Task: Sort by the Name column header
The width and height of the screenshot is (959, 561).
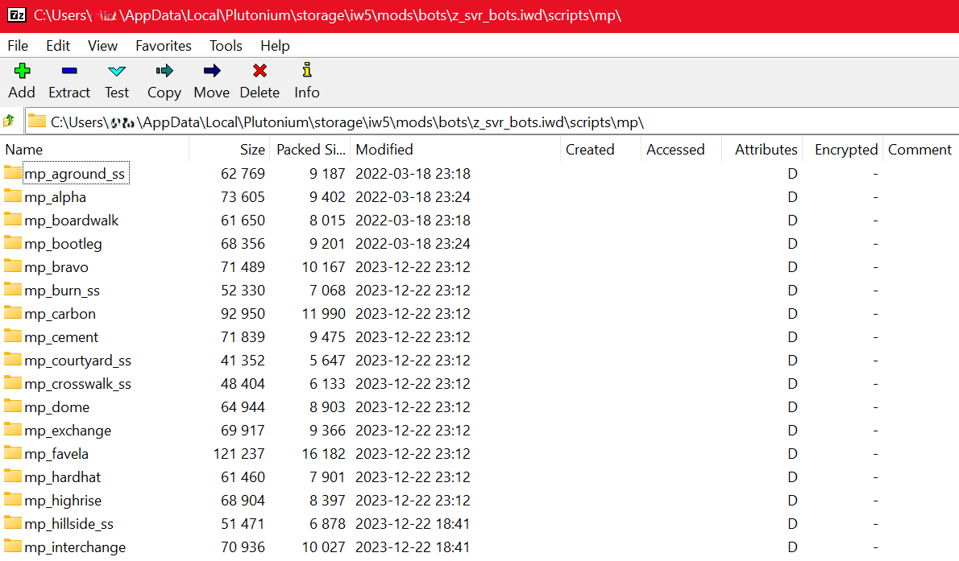Action: pos(95,150)
